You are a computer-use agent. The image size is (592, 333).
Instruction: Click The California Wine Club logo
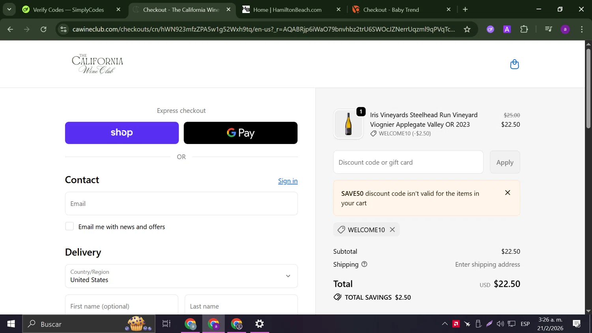(x=97, y=64)
